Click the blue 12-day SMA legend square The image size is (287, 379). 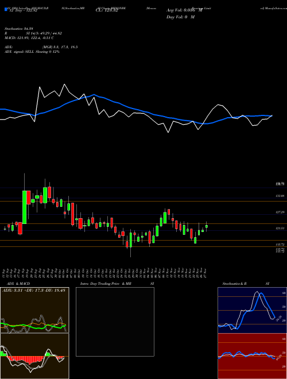[6, 9]
